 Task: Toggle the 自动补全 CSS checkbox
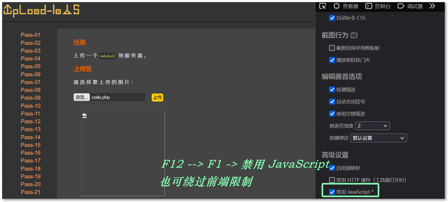tap(332, 18)
